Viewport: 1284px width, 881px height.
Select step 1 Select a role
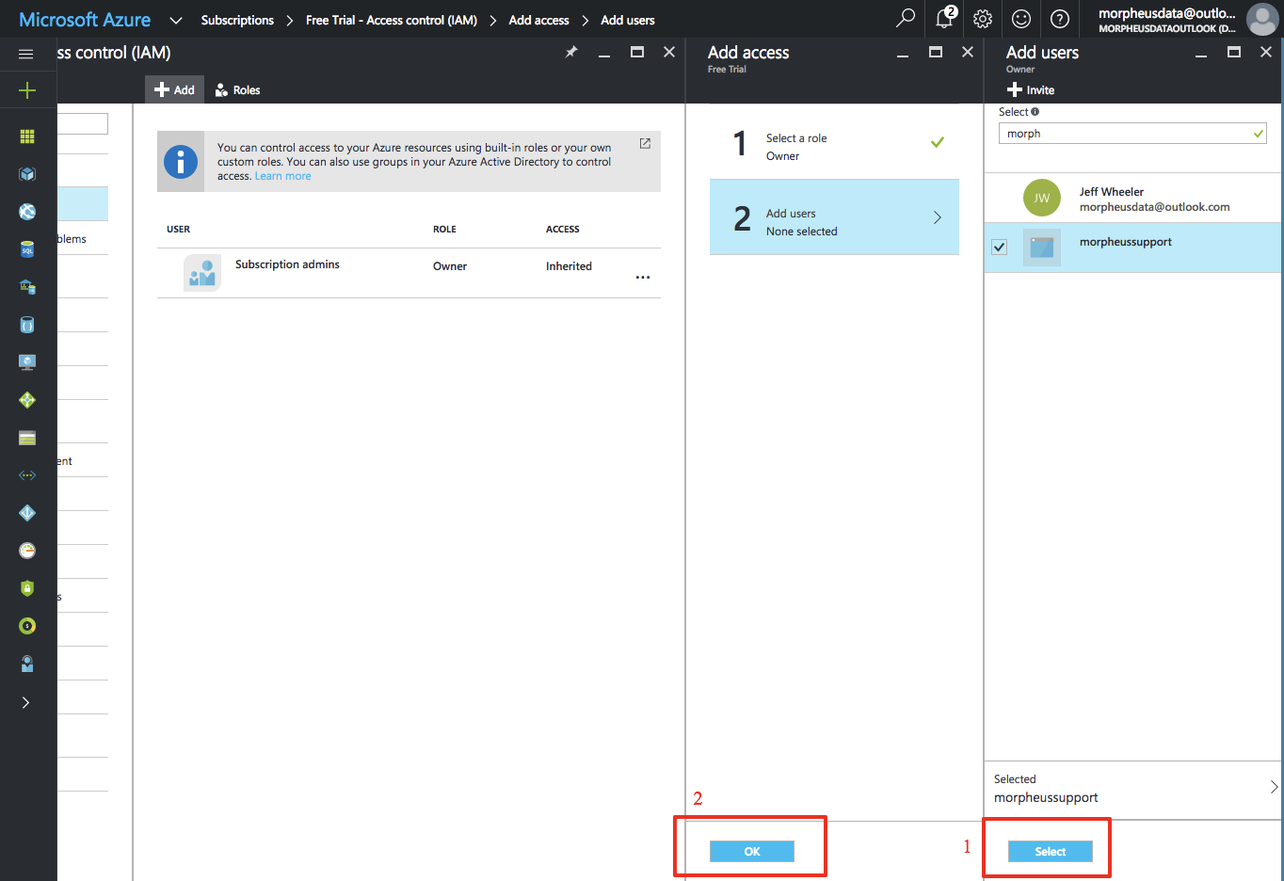click(834, 144)
